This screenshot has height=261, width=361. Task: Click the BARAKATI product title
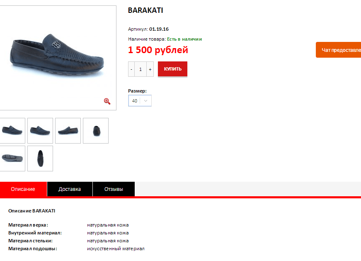(145, 10)
